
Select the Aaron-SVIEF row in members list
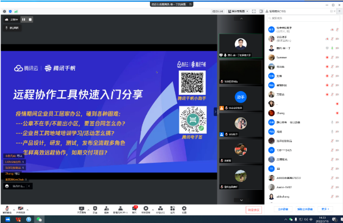click(x=304, y=187)
